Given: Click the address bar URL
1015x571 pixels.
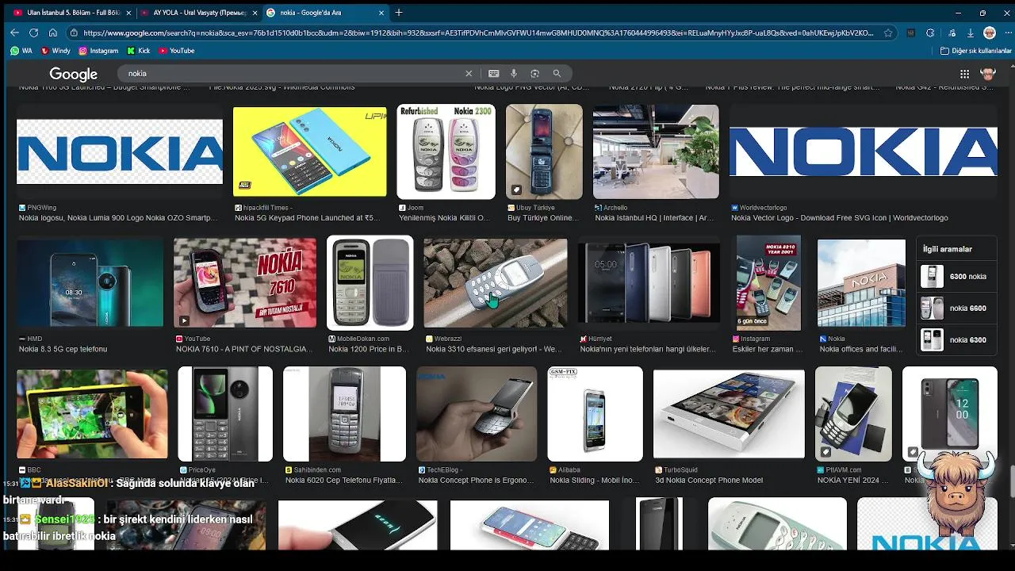Looking at the screenshot, I should [x=478, y=33].
